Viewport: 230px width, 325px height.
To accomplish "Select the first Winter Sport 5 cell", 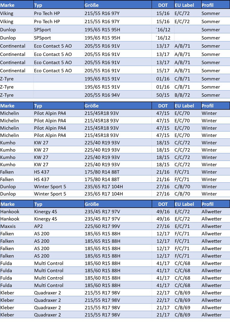I will point(50,187).
